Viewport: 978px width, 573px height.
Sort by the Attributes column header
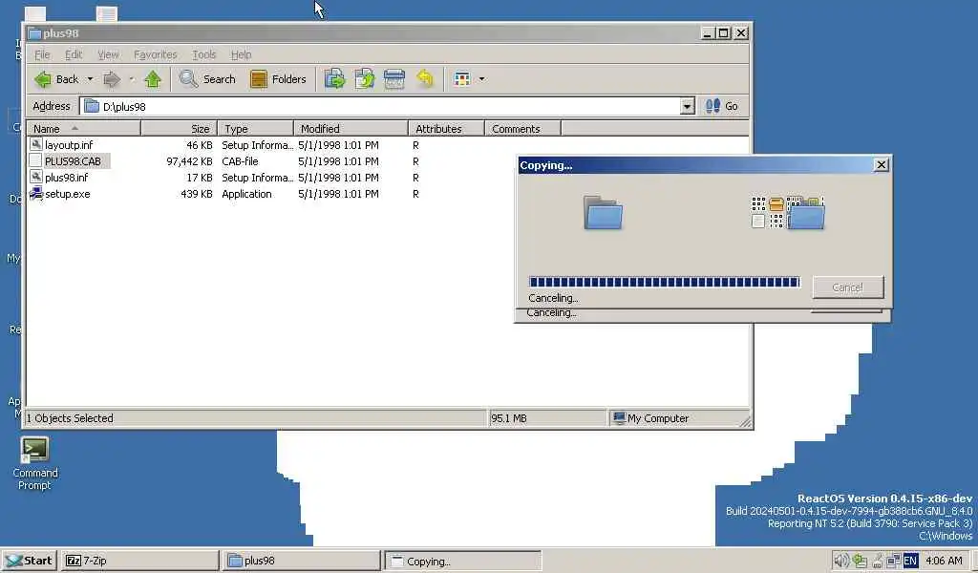tap(447, 128)
